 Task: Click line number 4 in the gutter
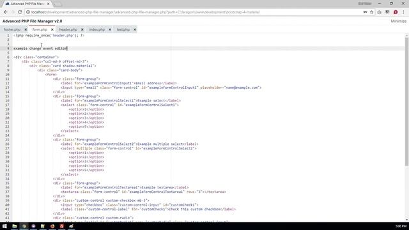(8, 49)
